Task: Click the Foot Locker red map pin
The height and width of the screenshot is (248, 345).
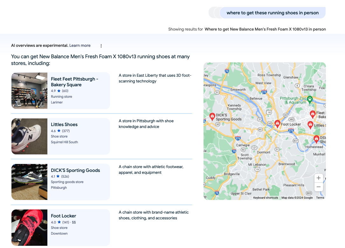Action: pyautogui.click(x=277, y=124)
